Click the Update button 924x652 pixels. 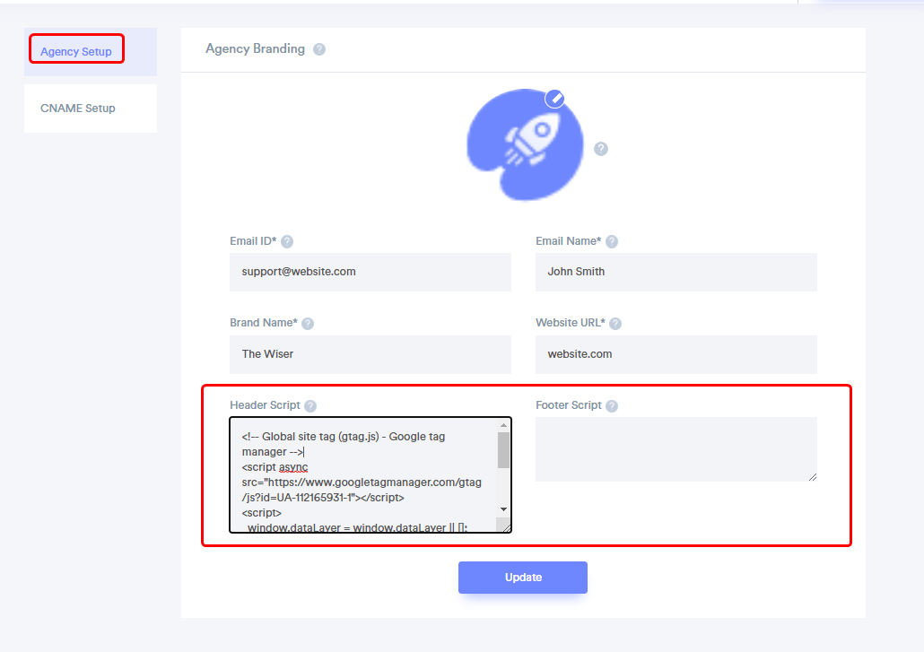point(523,578)
